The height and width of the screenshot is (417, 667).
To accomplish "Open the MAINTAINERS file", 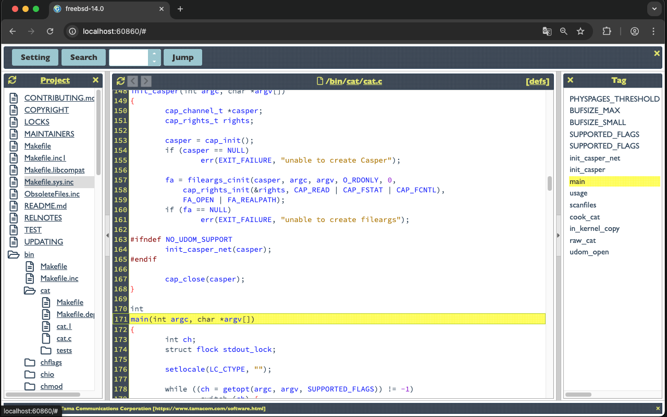I will click(x=50, y=134).
